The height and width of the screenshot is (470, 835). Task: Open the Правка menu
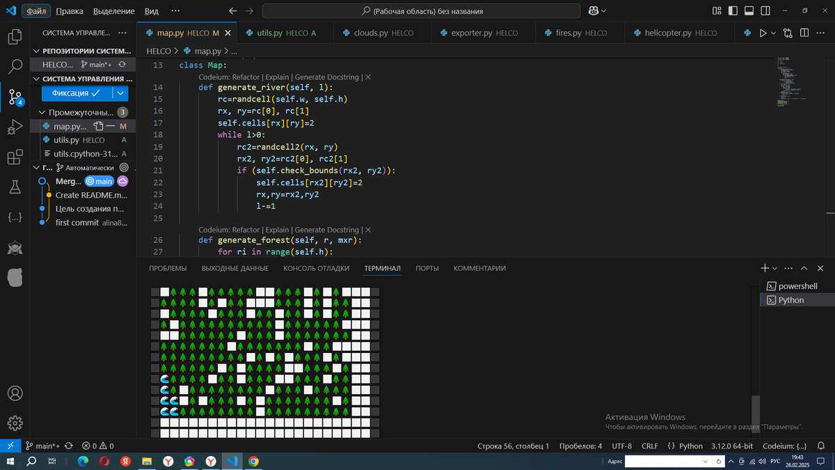(x=69, y=11)
